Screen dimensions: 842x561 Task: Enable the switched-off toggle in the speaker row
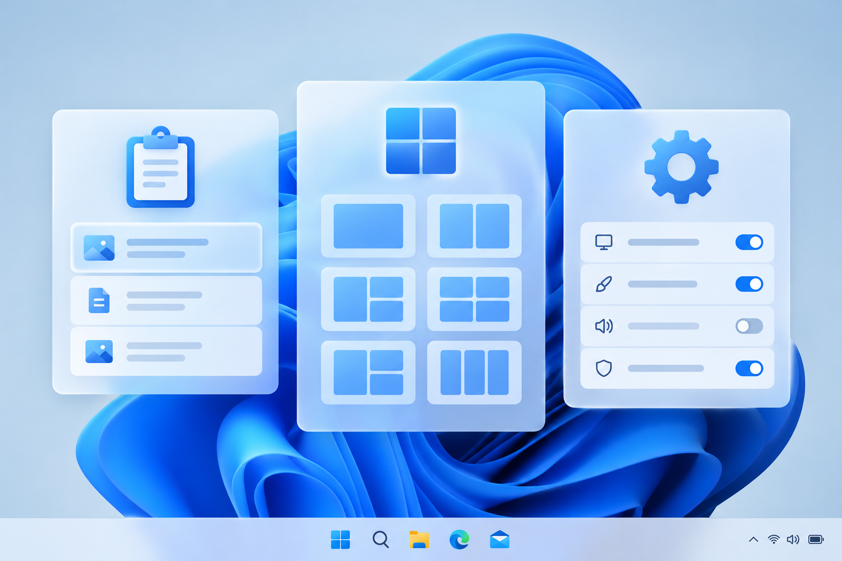pos(749,326)
